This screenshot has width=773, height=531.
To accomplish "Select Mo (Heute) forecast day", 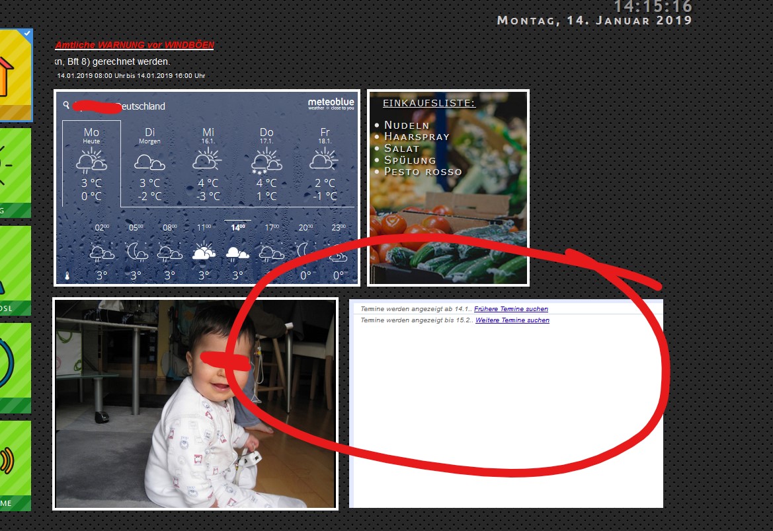I will 91,163.
